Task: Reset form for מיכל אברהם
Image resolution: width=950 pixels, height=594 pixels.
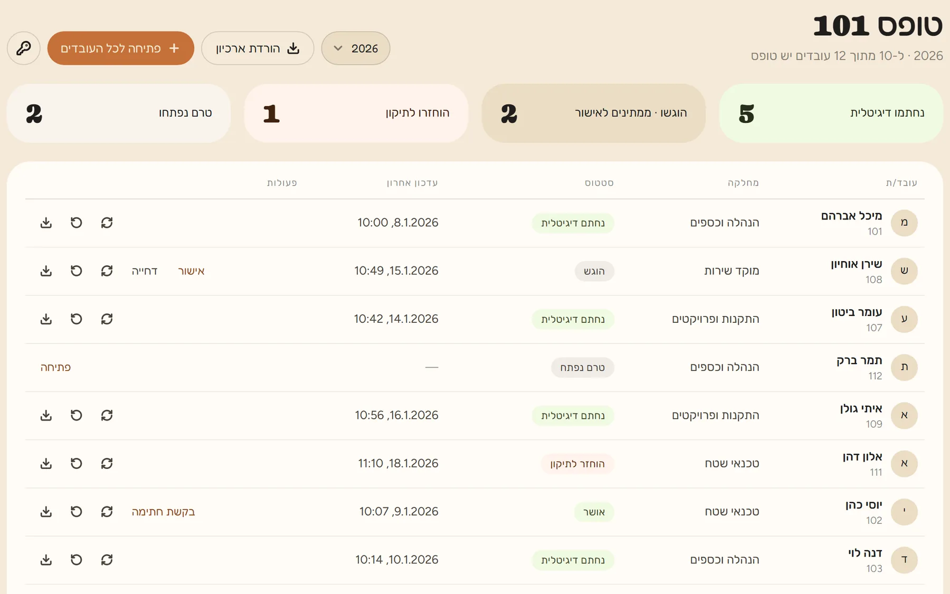Action: click(x=77, y=223)
